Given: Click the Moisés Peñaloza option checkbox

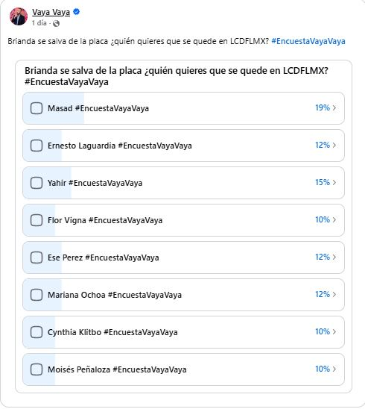Looking at the screenshot, I should (x=36, y=369).
